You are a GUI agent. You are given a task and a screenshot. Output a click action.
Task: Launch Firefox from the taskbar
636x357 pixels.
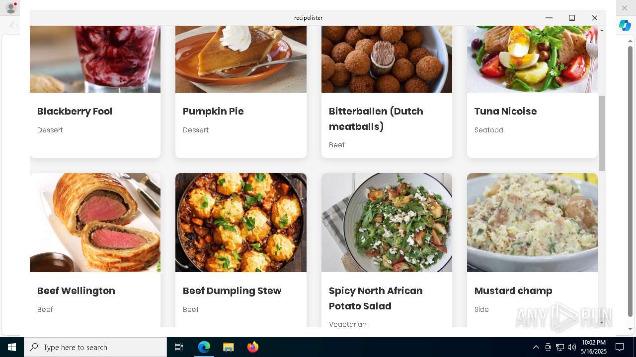pyautogui.click(x=252, y=347)
